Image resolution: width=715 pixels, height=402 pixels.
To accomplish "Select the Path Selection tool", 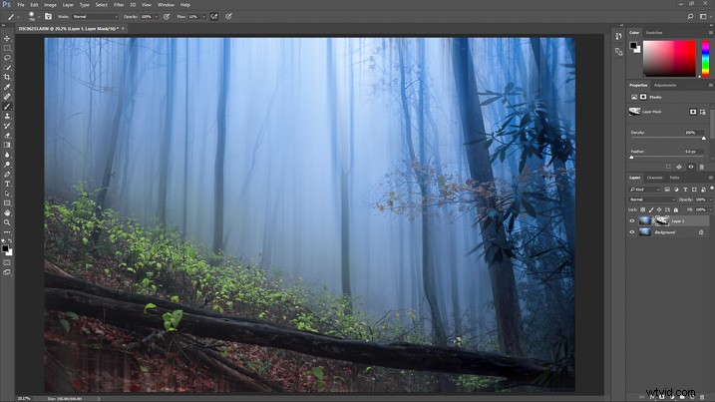I will (x=7, y=194).
